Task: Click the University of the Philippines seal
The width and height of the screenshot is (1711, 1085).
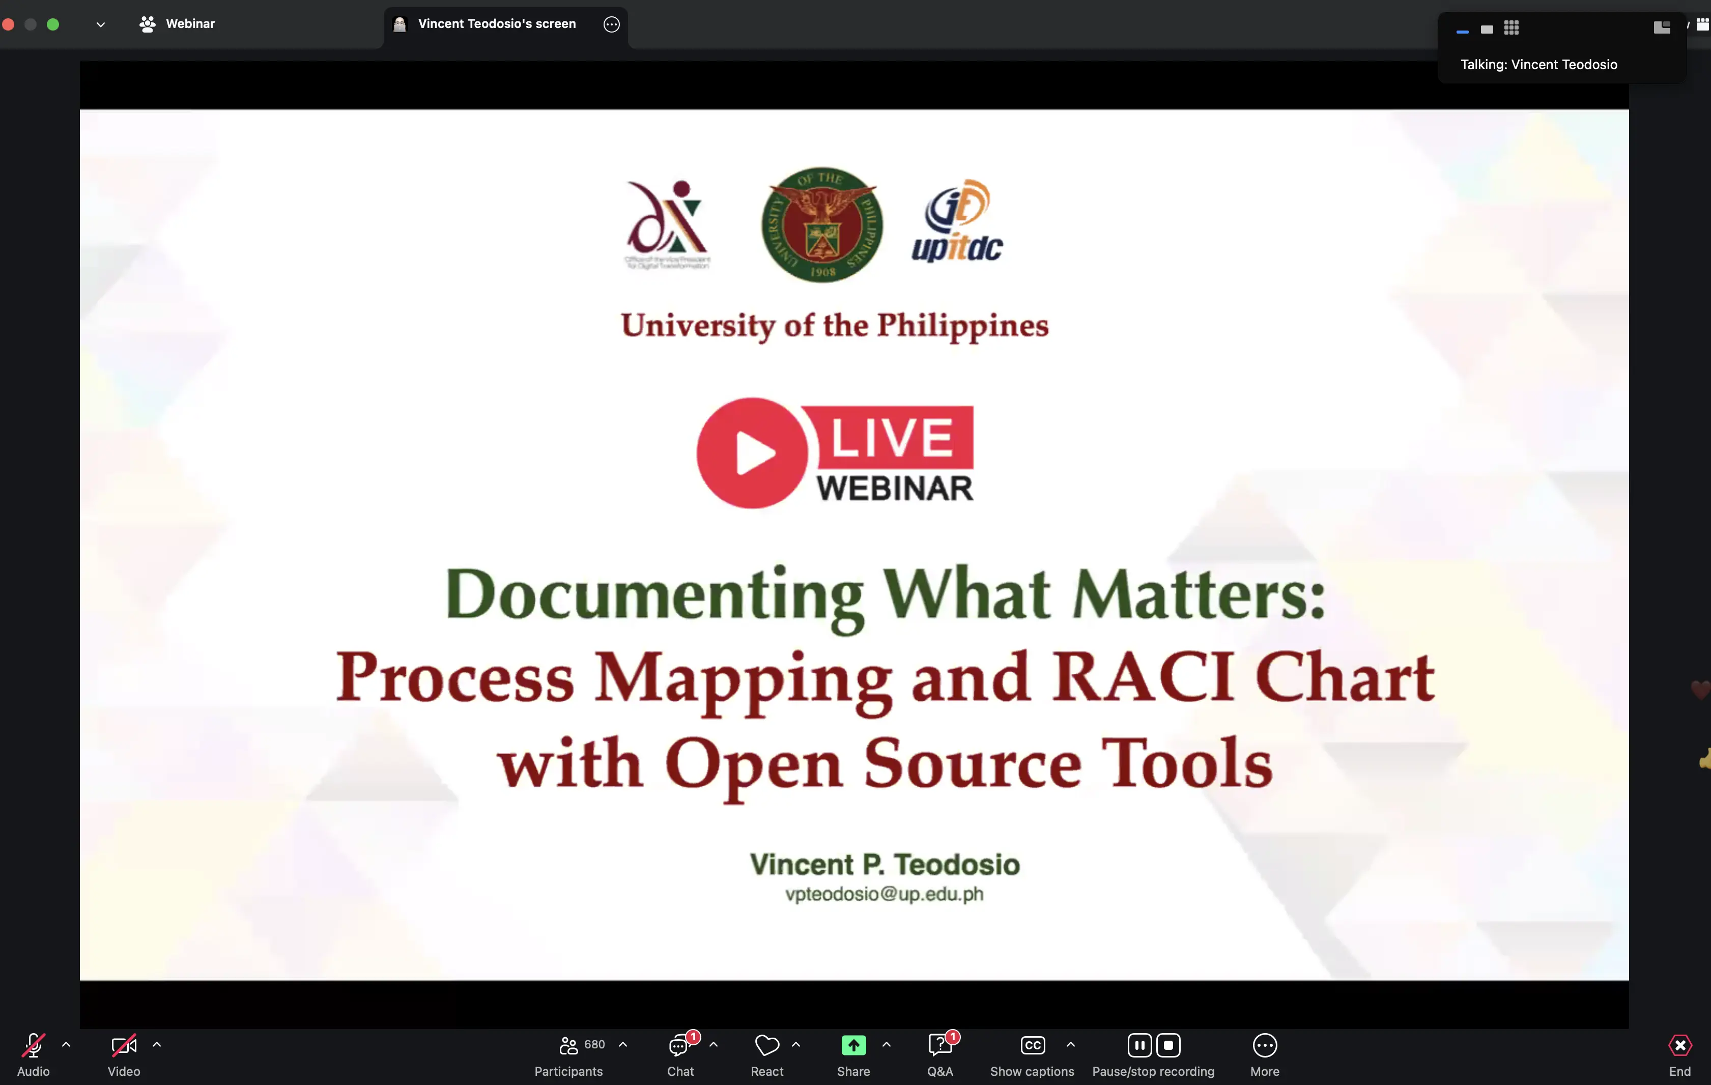Action: 822,224
